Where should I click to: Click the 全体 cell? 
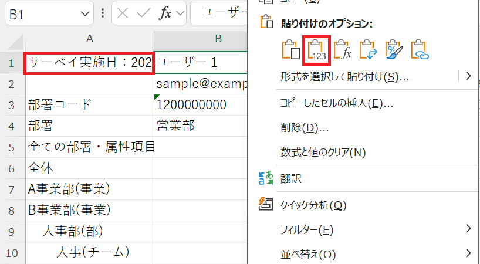[90, 168]
